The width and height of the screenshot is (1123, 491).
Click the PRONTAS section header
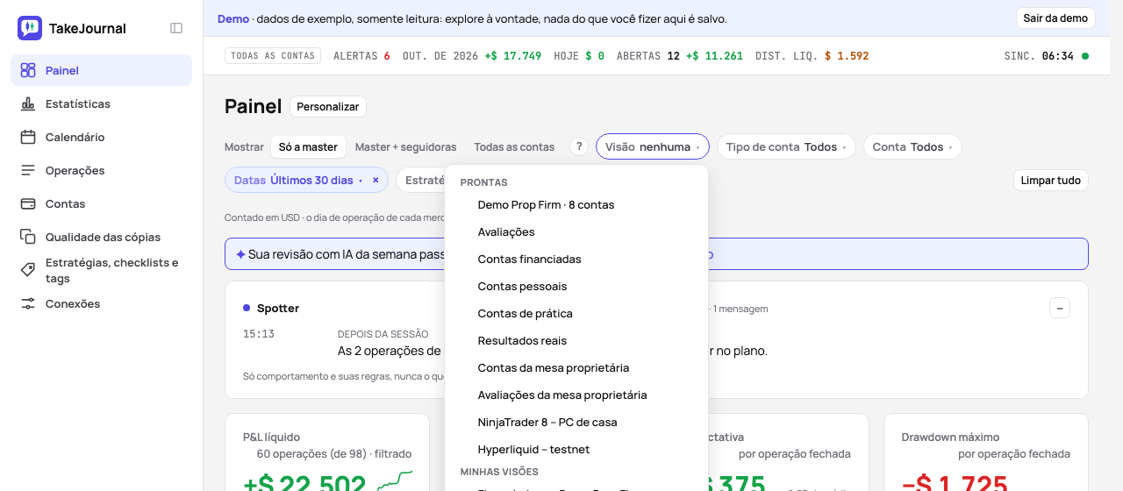[x=484, y=182]
